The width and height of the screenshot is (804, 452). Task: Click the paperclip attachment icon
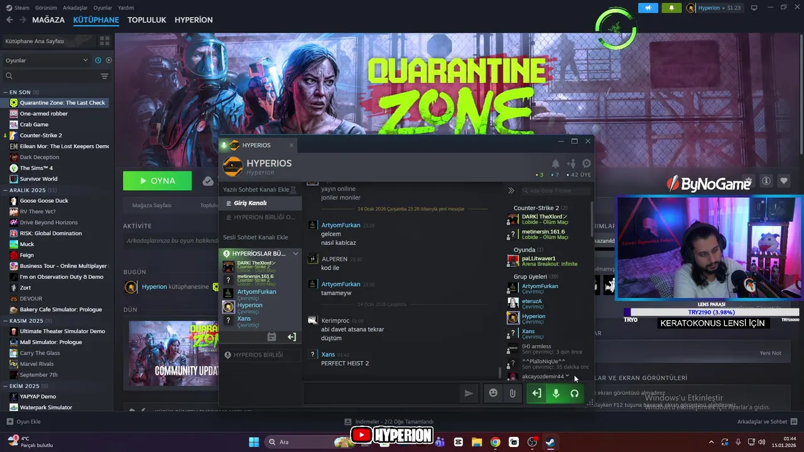tap(513, 393)
